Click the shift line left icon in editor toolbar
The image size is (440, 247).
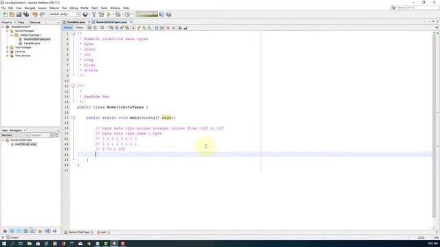[x=156, y=27]
